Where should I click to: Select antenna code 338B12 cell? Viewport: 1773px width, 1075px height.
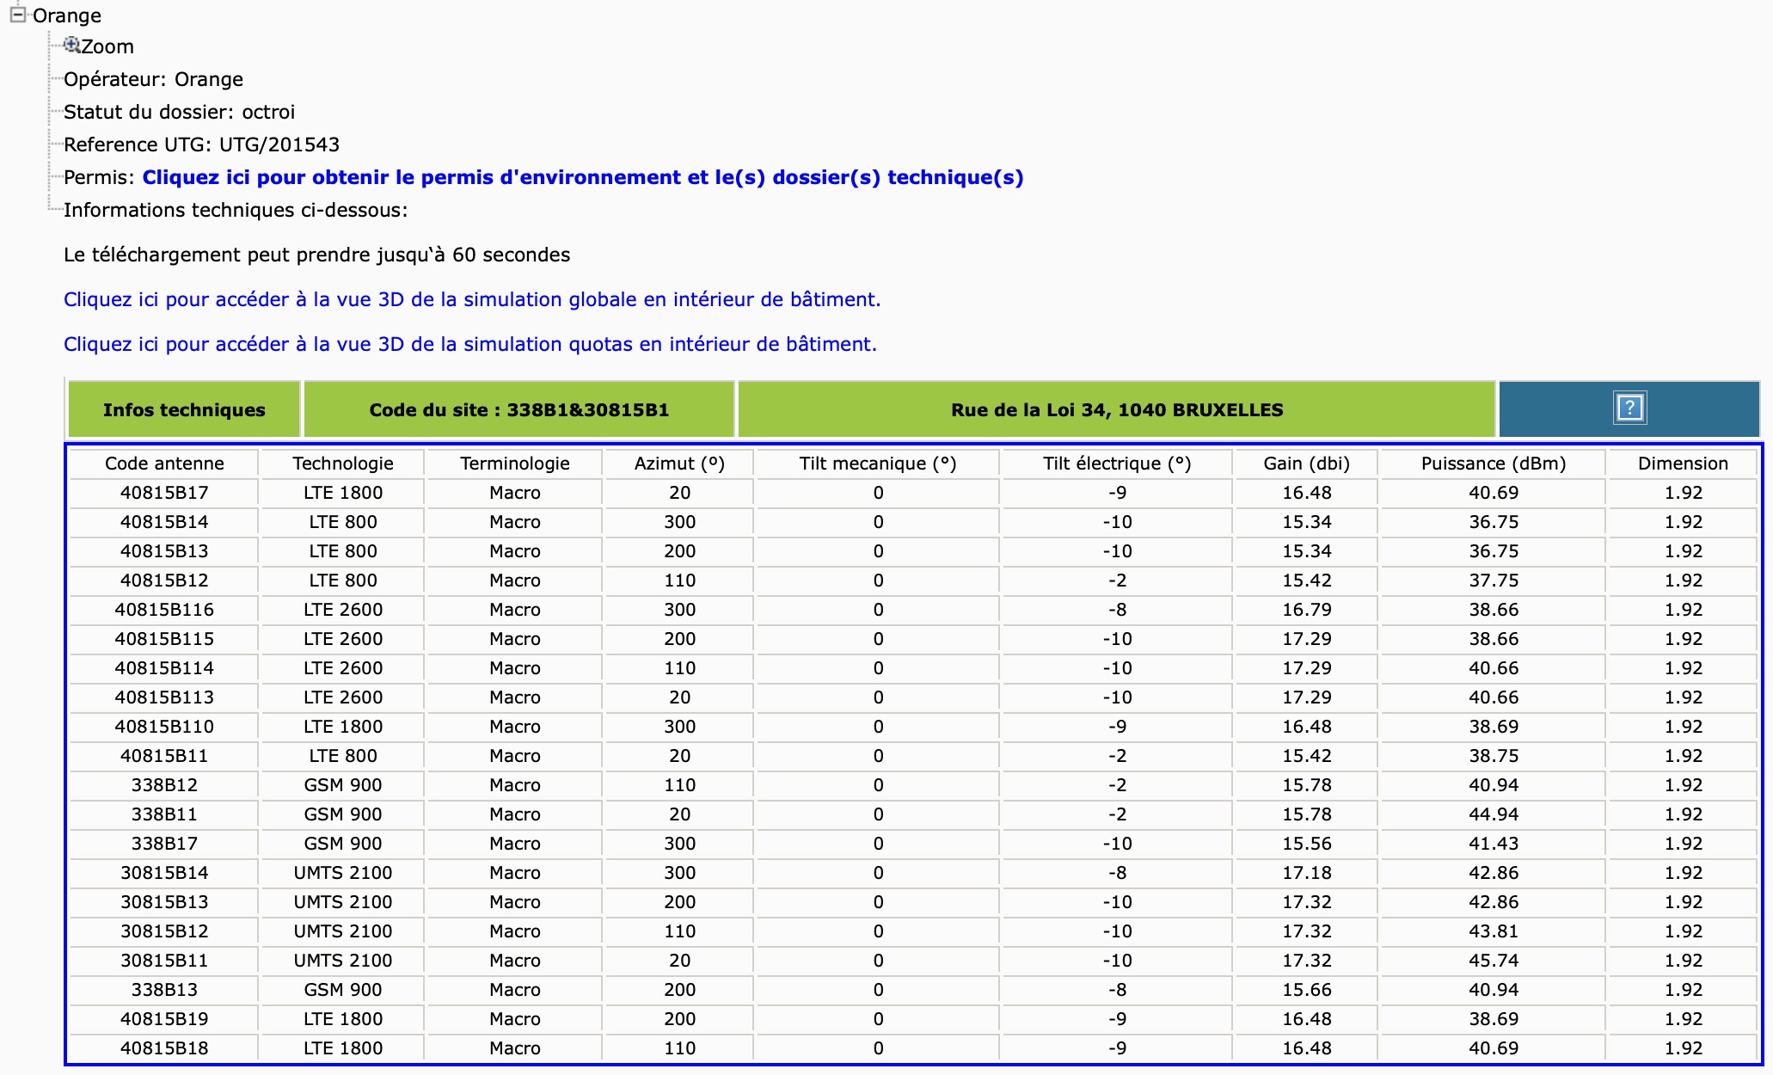click(164, 785)
